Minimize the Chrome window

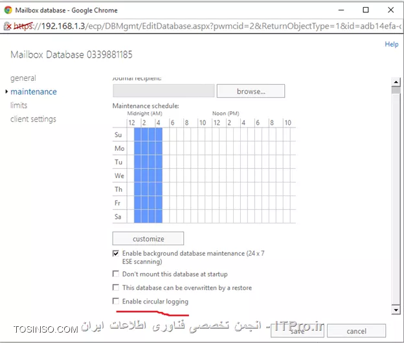click(341, 10)
